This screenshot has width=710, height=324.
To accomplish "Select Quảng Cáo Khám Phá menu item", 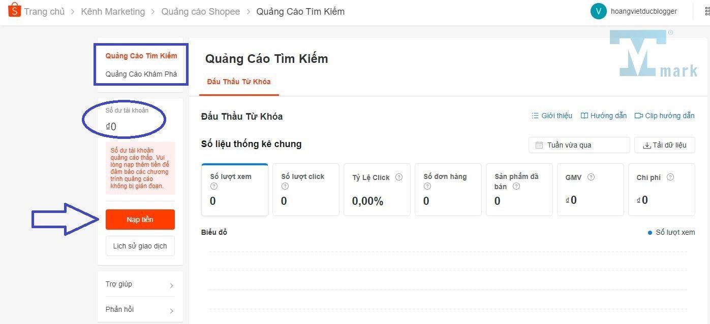I will (141, 74).
